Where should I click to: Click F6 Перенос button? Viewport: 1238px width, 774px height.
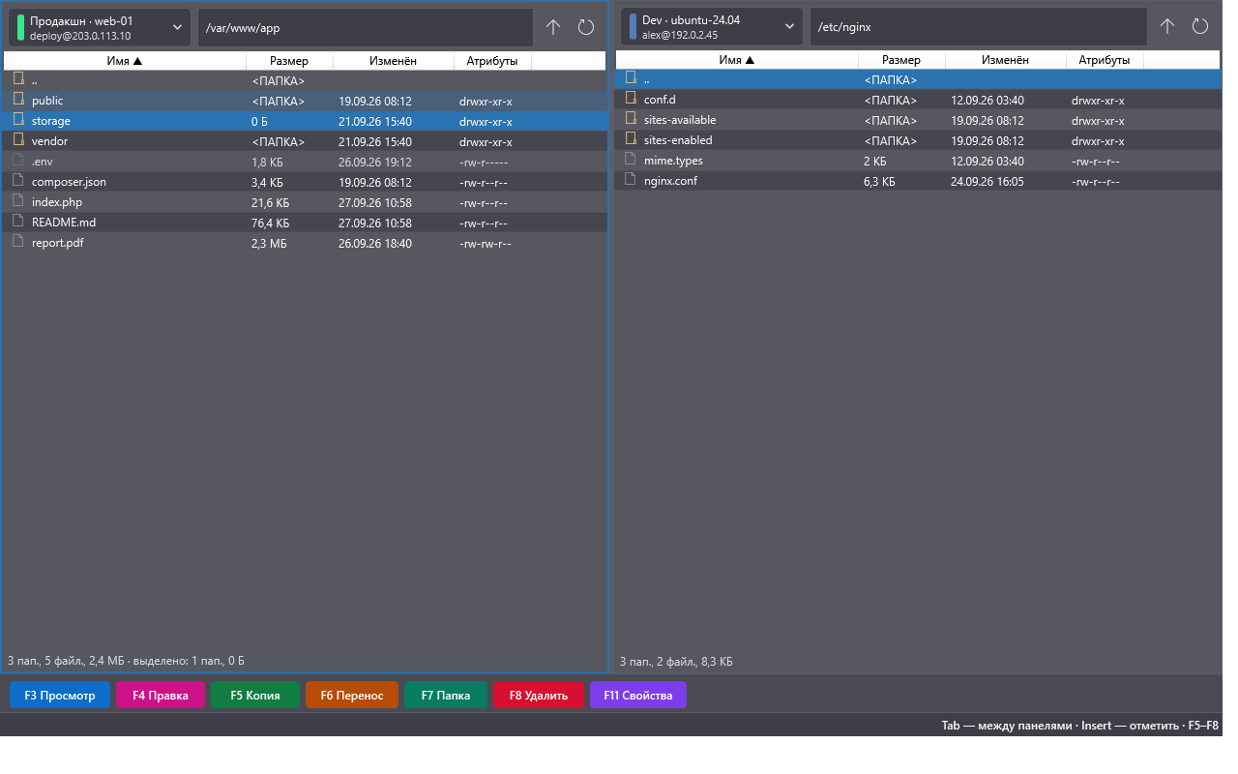tap(352, 695)
